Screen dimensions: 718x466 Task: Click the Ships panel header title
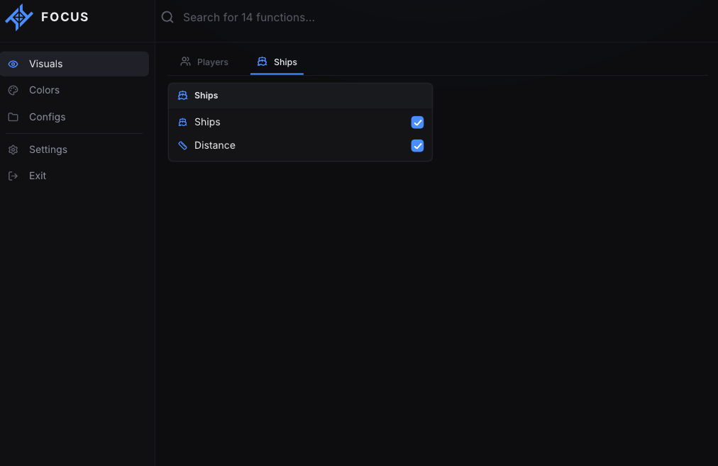pos(206,96)
